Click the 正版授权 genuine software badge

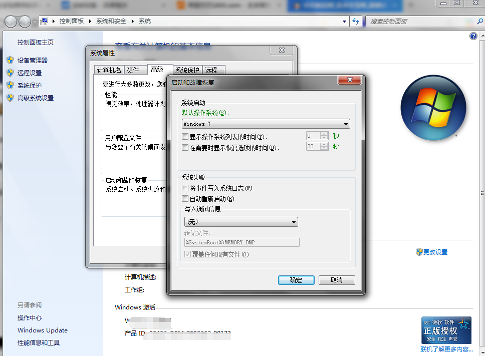446,330
